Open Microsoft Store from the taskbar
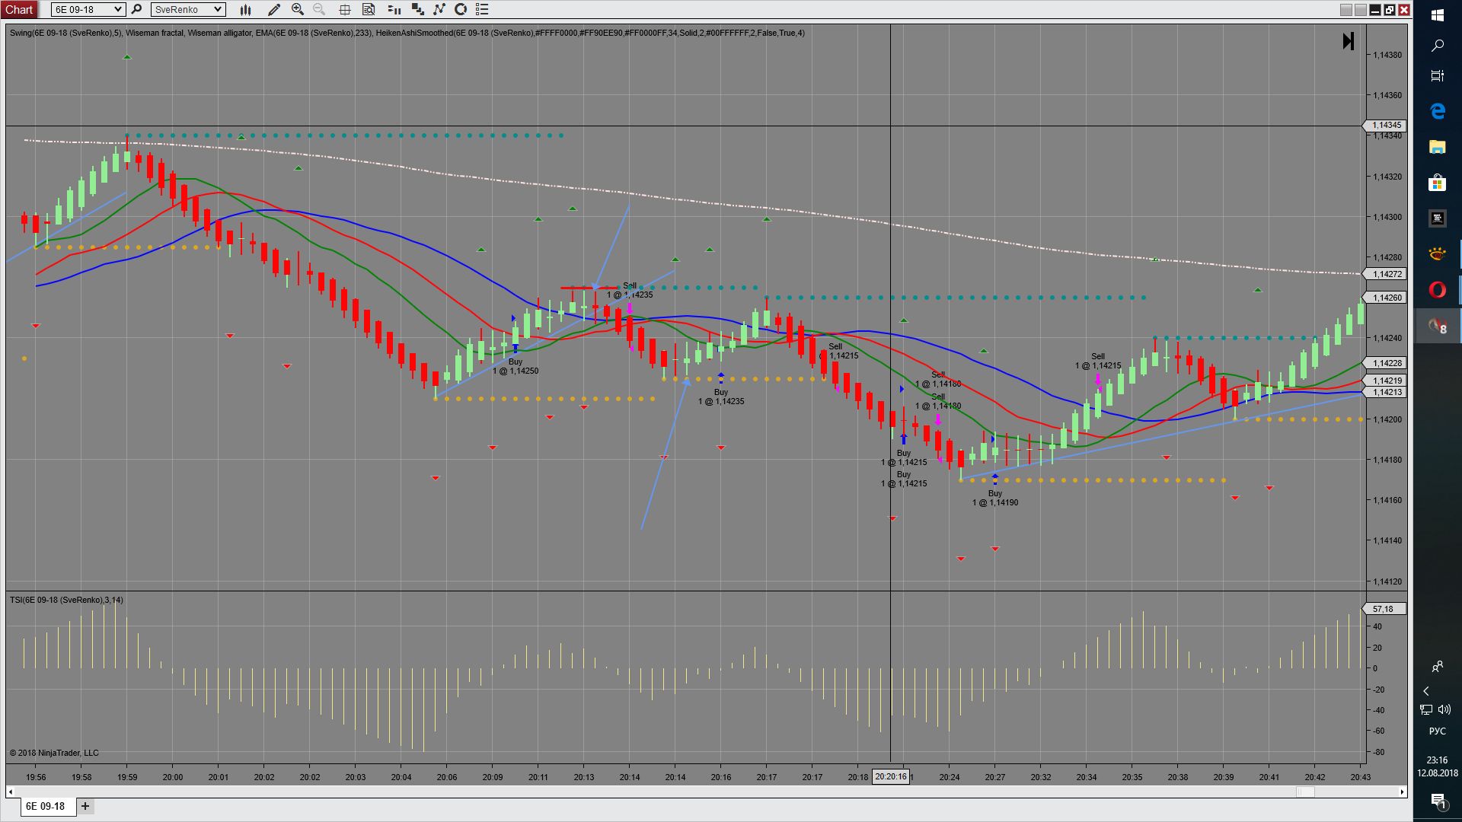Screen dimensions: 1462x822 click(1438, 183)
